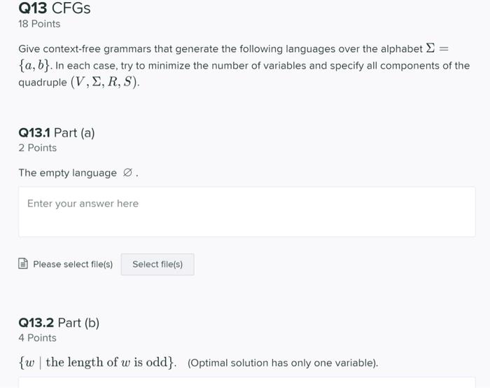Click the Part (b) answer box at bottom
The image size is (490, 388).
246,383
